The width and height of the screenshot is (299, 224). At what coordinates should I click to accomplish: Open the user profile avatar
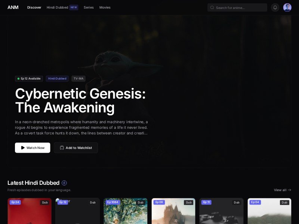(x=287, y=7)
